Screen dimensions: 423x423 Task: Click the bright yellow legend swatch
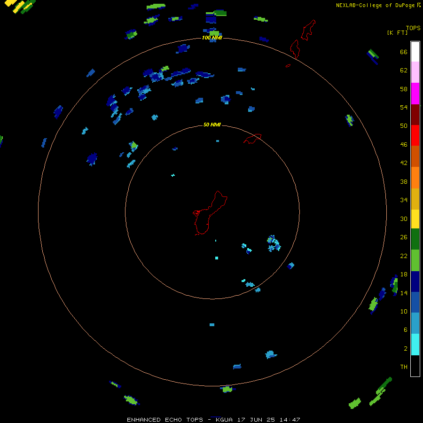click(x=415, y=219)
